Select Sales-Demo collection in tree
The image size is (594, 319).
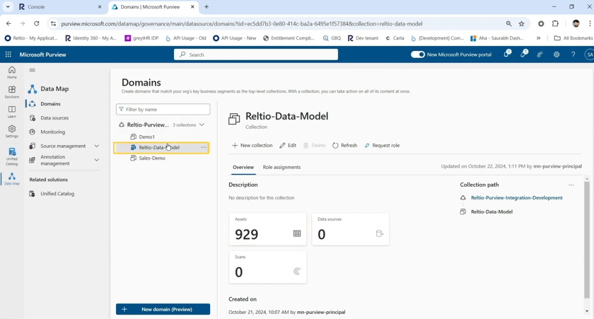click(x=152, y=158)
